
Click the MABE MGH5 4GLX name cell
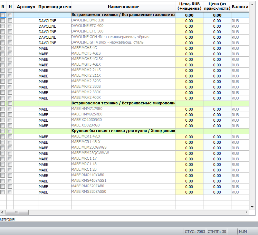click(123, 65)
